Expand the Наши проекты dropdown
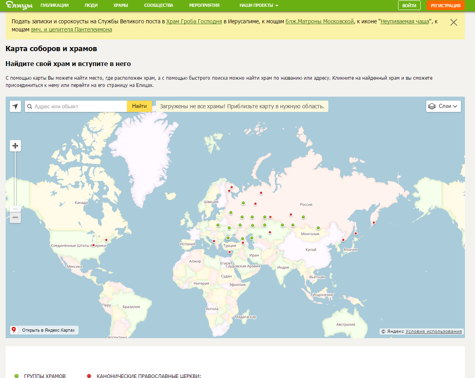Image resolution: width=475 pixels, height=378 pixels. pyautogui.click(x=259, y=6)
